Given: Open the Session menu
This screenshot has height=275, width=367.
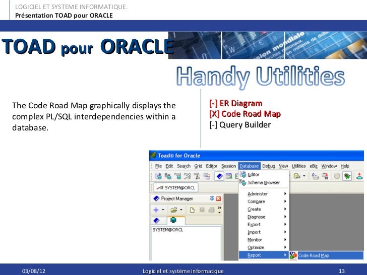Looking at the screenshot, I should tap(229, 166).
